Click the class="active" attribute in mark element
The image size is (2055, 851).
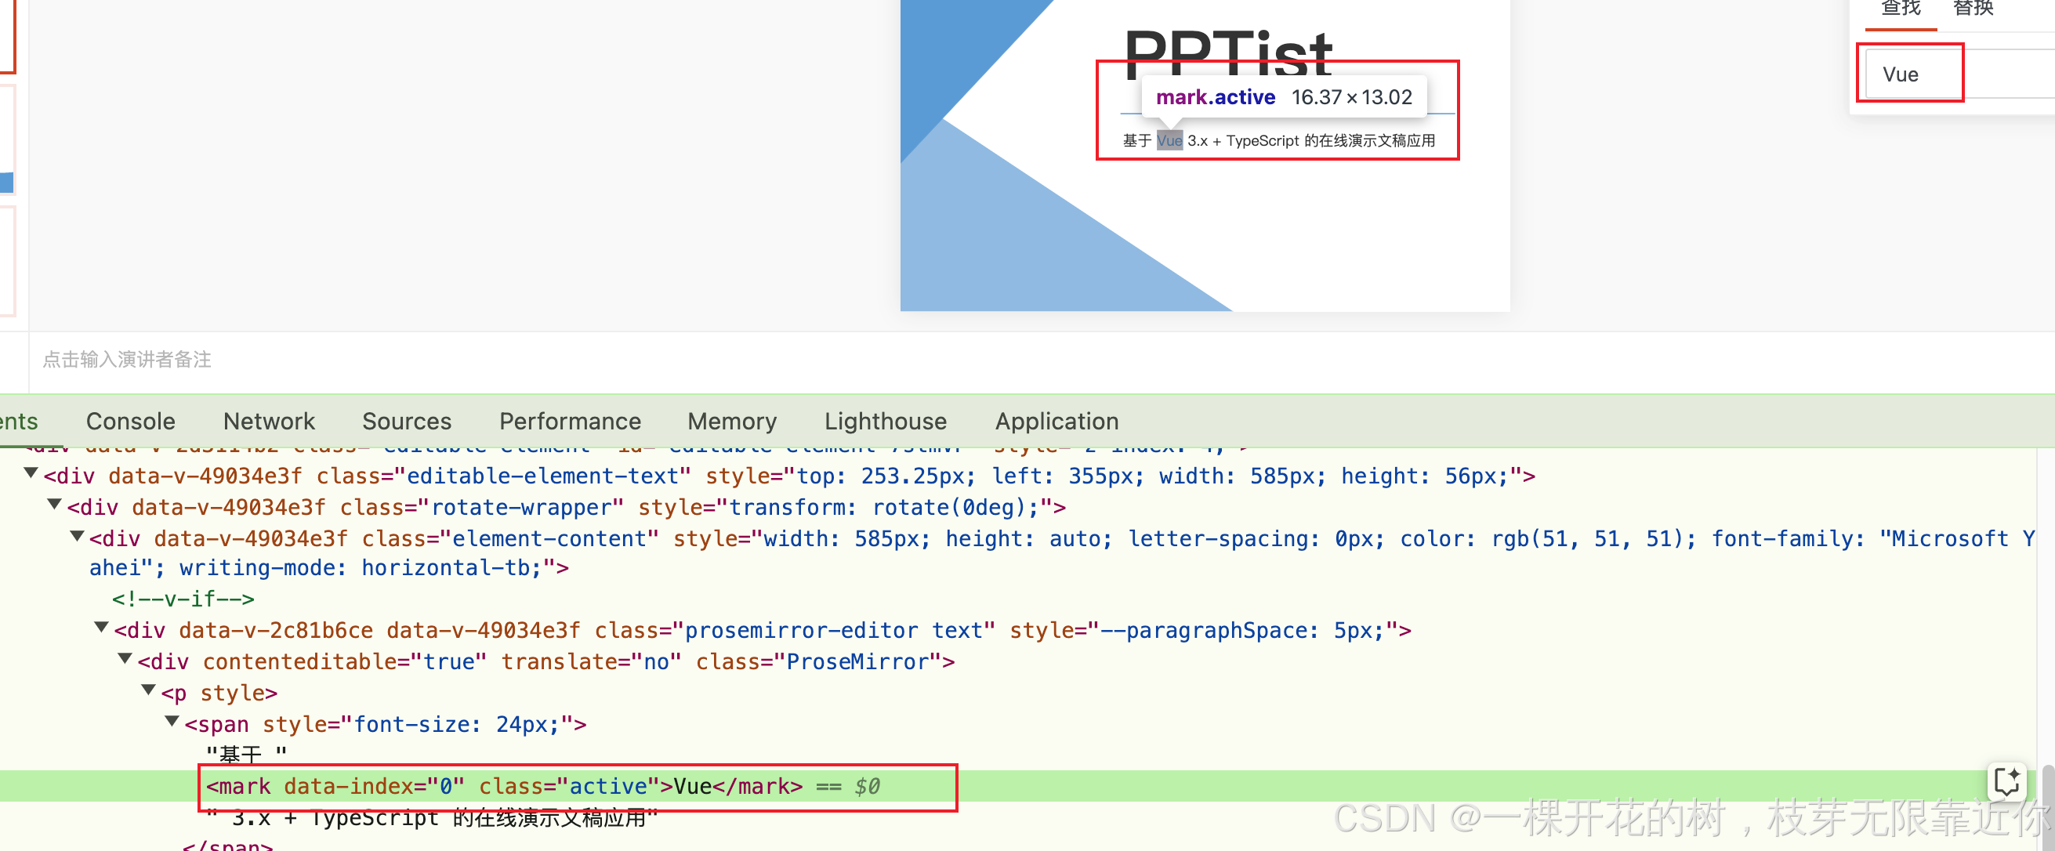pyautogui.click(x=569, y=787)
